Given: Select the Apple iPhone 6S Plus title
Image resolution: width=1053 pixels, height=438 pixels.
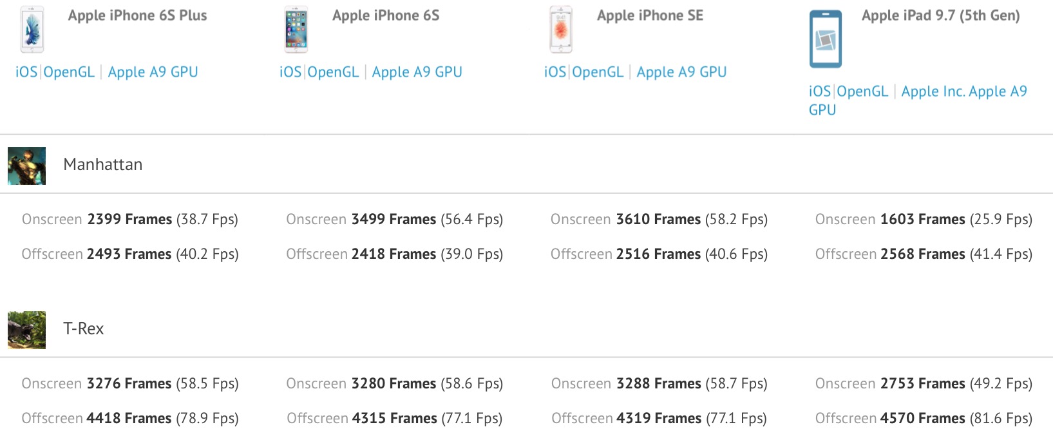Looking at the screenshot, I should [138, 15].
